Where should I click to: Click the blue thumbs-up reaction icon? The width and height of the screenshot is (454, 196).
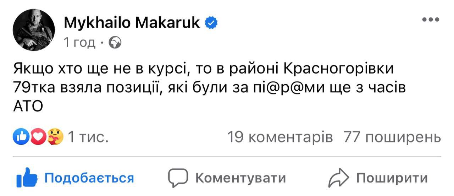[x=20, y=136]
